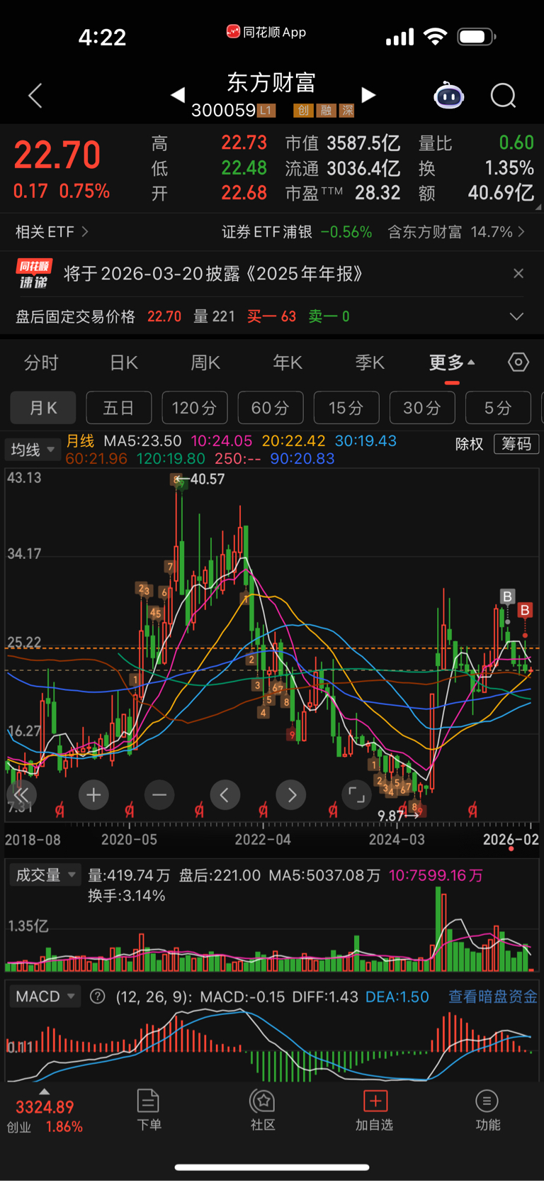
Task: Toggle 除权 adjustment setting
Action: click(469, 444)
